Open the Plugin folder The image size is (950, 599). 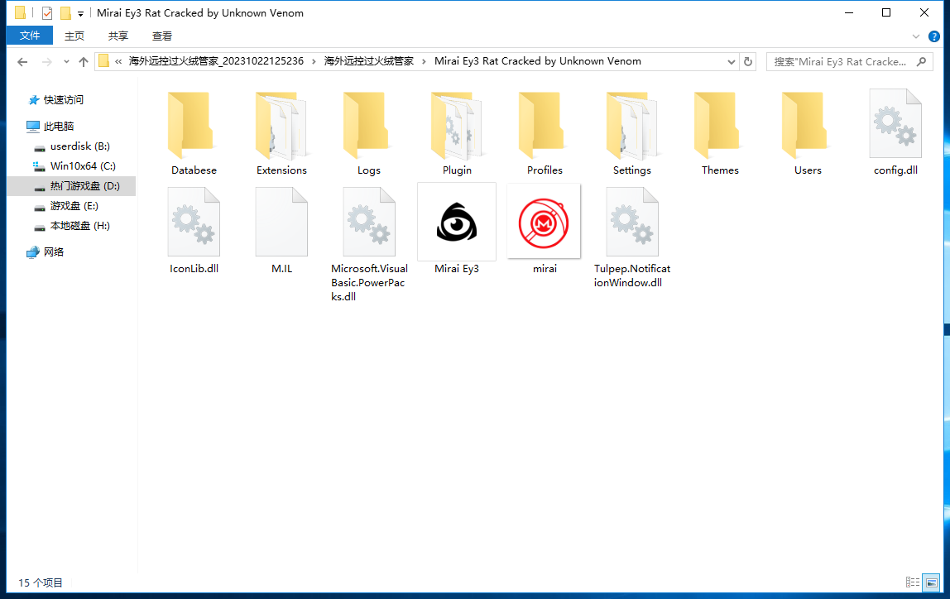pyautogui.click(x=456, y=125)
